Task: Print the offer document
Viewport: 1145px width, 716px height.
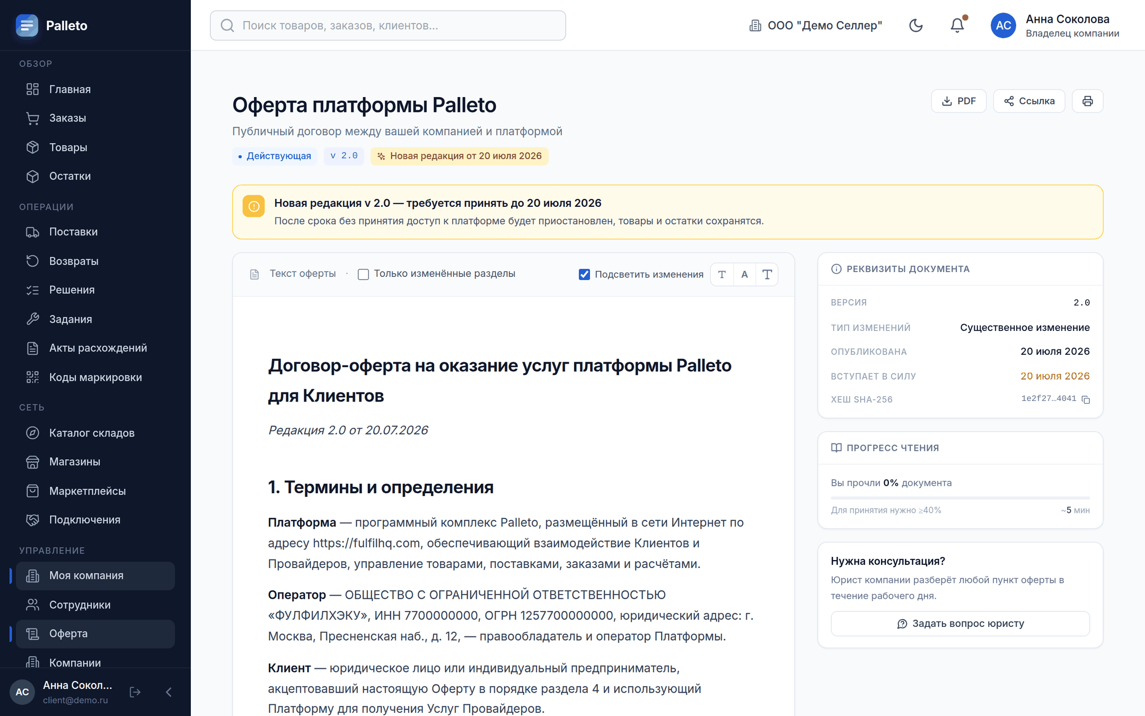Action: pyautogui.click(x=1088, y=101)
